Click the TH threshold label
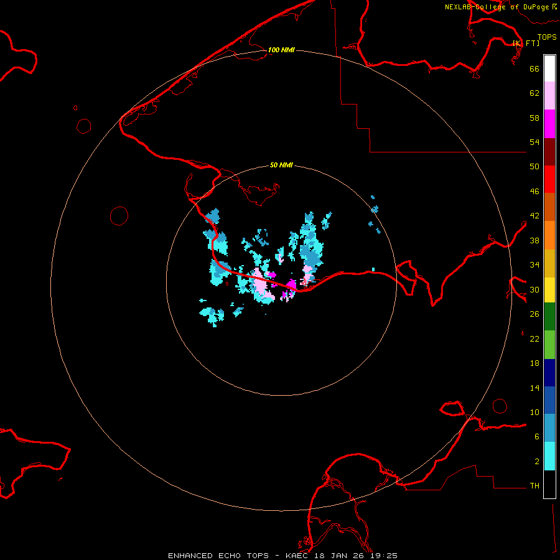Screen dimensions: 560x560 [534, 486]
